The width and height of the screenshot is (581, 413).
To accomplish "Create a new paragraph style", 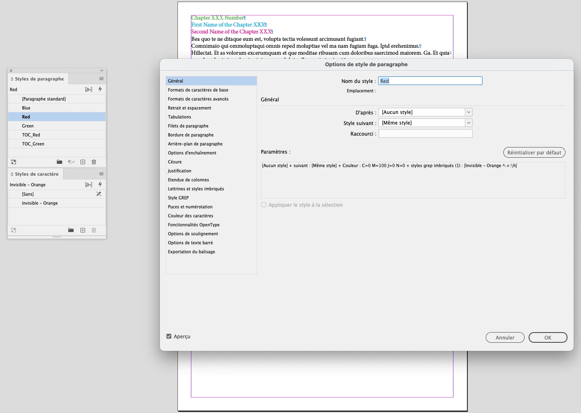I will (x=83, y=162).
